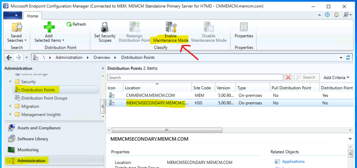The width and height of the screenshot is (357, 168).
Task: Click the HS0 site code cell
Action: 198,103
